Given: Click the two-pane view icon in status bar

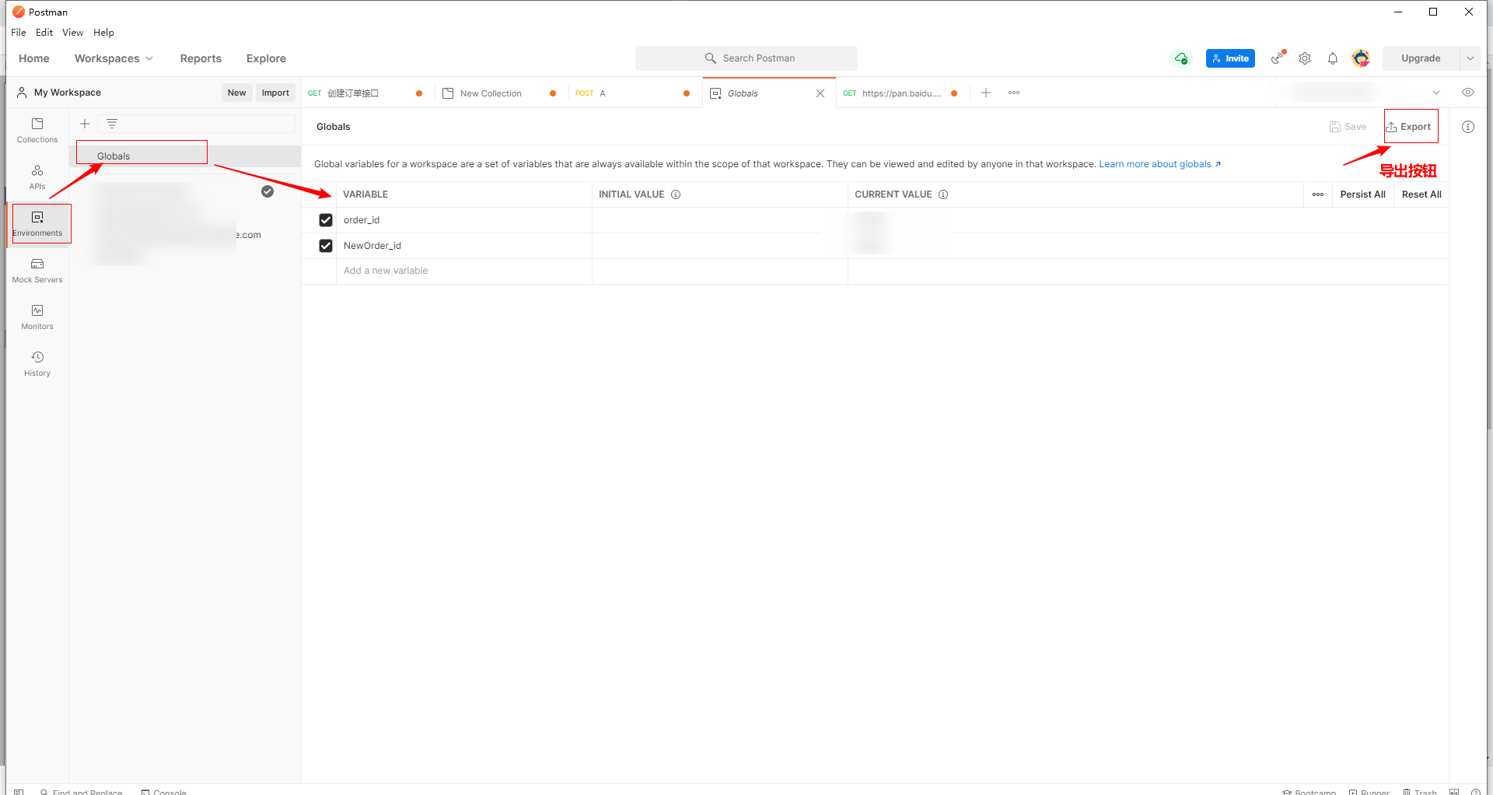Looking at the screenshot, I should click(x=1454, y=792).
